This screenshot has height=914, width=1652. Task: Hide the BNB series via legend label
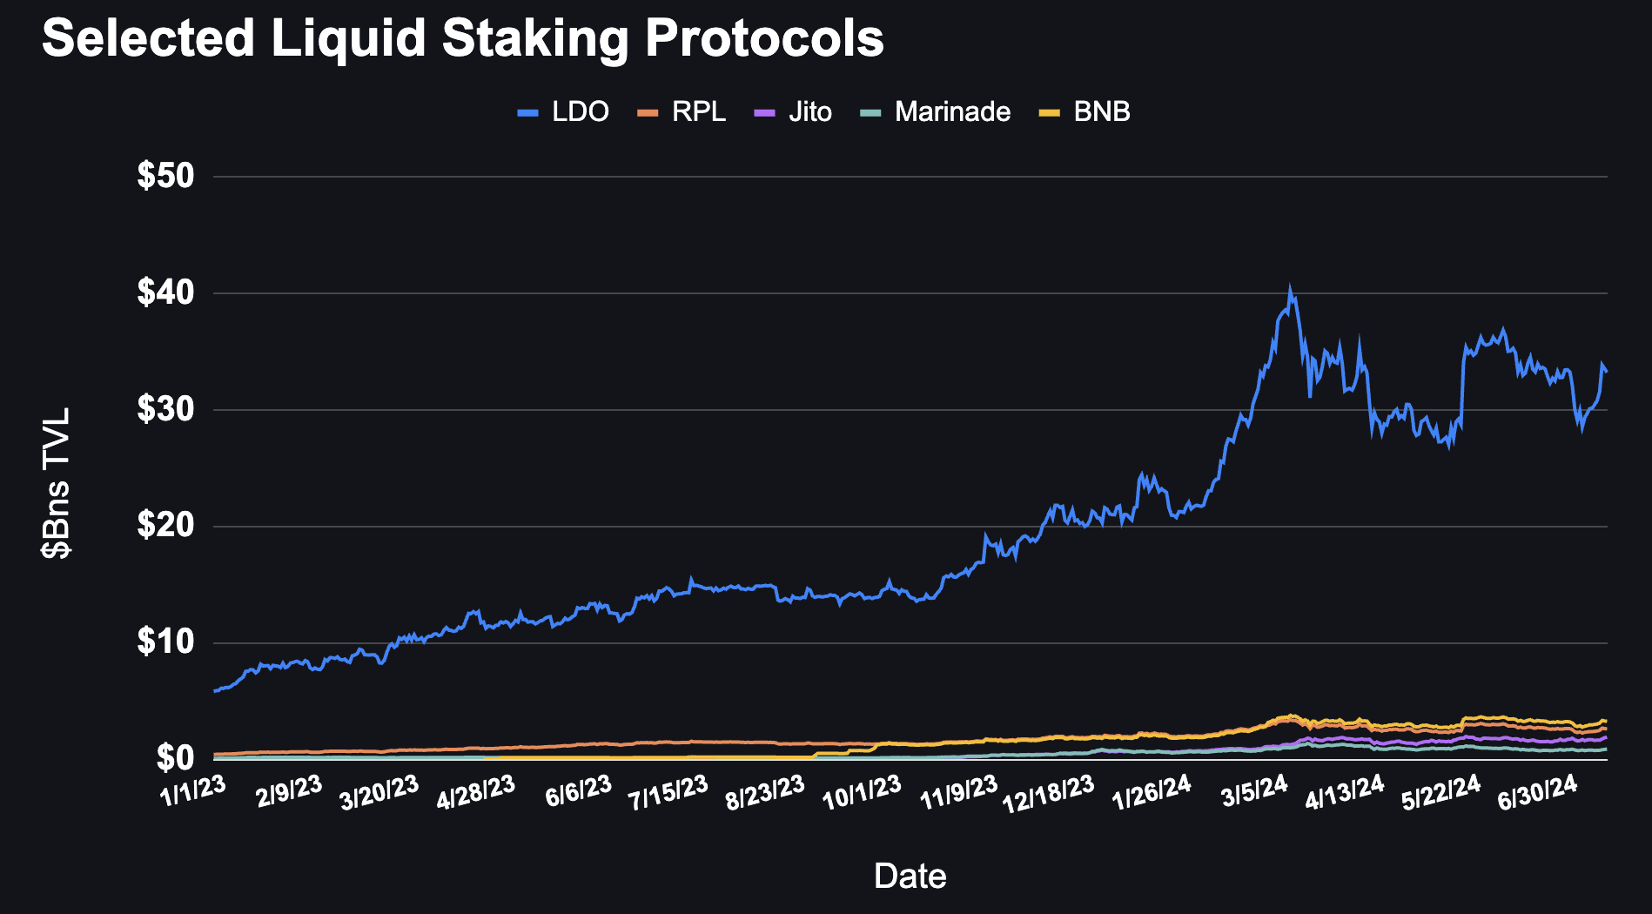point(1102,112)
